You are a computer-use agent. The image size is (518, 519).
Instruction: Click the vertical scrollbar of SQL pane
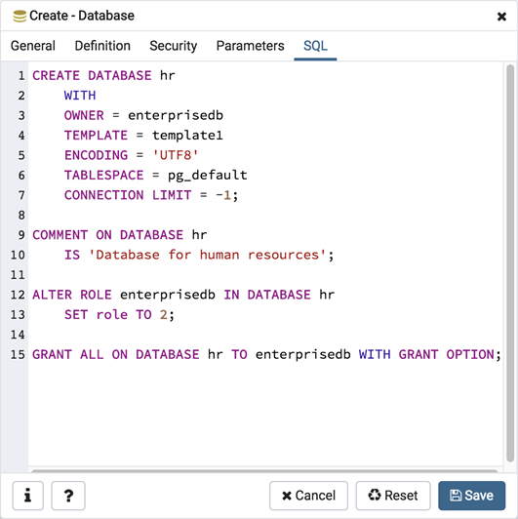tap(510, 263)
